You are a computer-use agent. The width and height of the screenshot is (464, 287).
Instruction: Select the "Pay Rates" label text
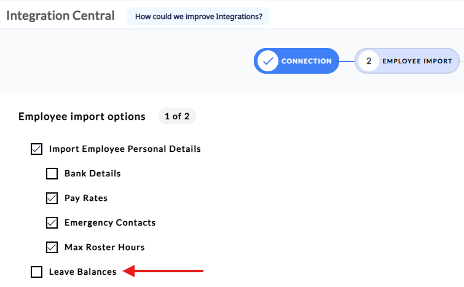(x=86, y=198)
